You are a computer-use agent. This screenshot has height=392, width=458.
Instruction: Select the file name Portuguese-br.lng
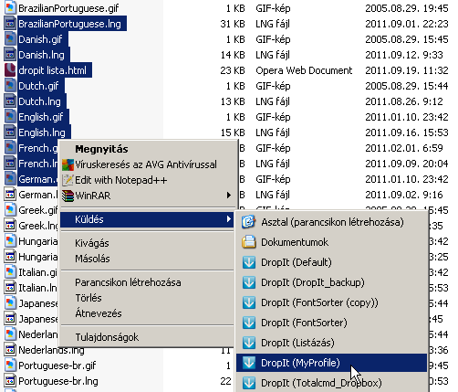click(58, 381)
